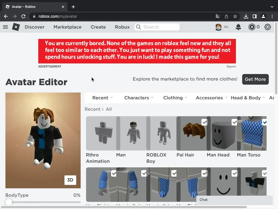Click the page vertical scrollbar
Screen dimensions: 278x209
tap(276, 58)
